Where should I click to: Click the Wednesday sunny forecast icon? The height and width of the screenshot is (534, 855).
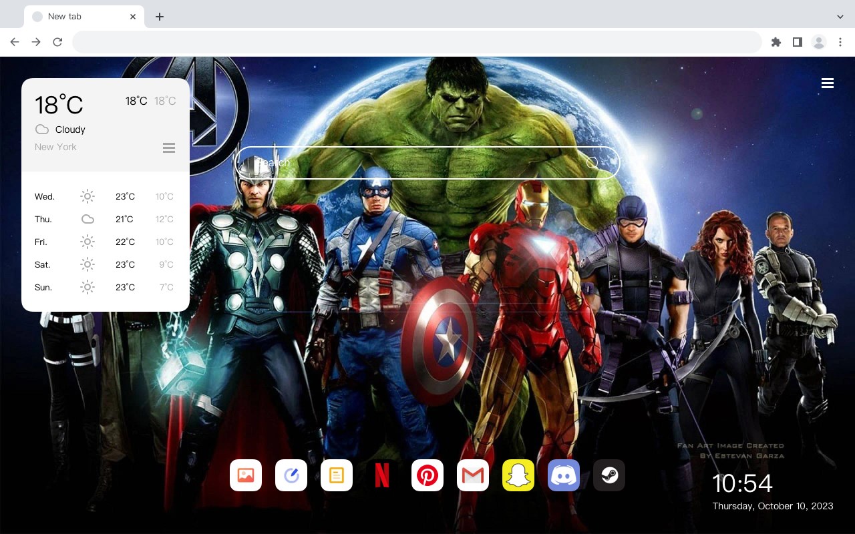88,196
